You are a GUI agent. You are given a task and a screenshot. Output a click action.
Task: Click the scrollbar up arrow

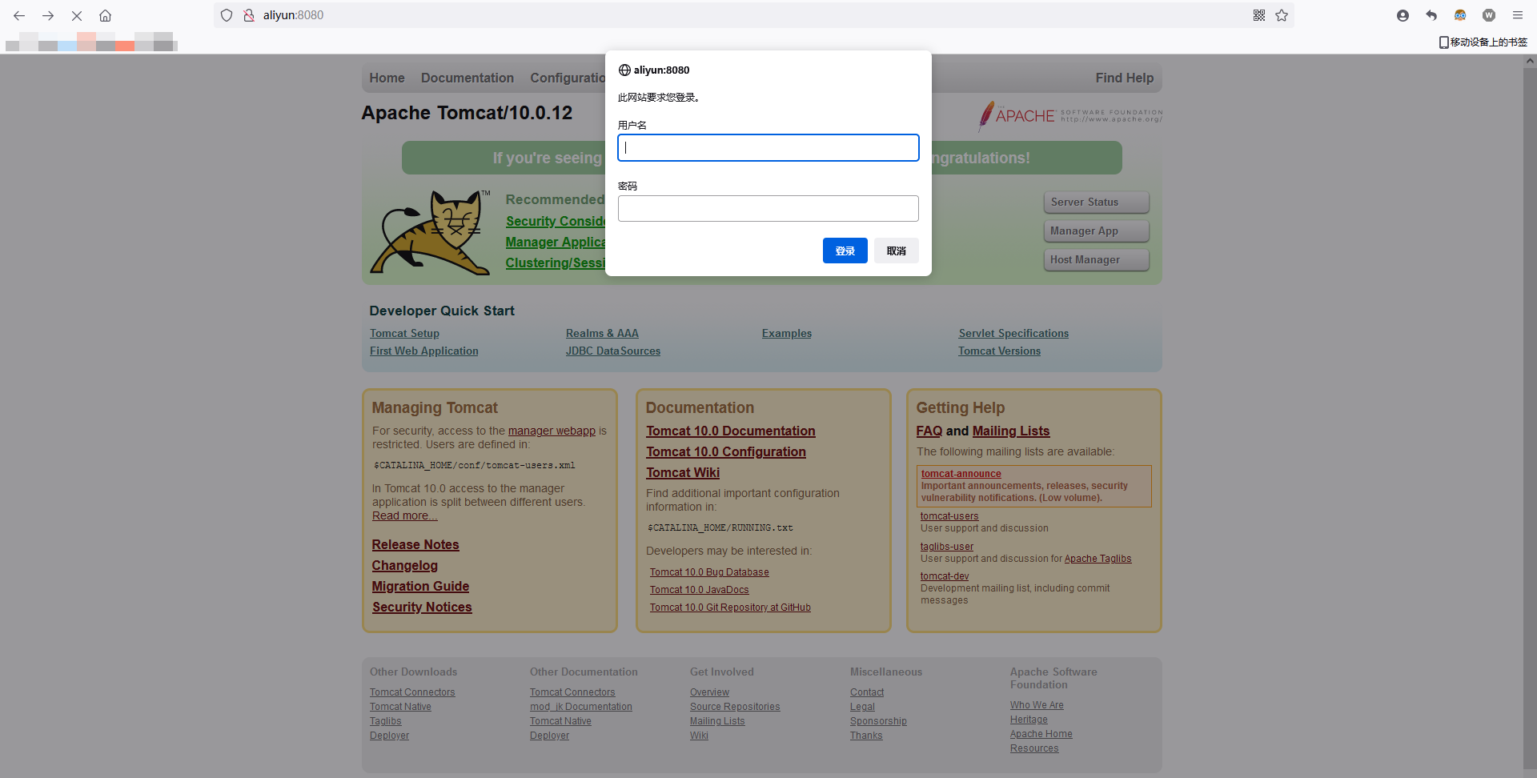coord(1530,61)
